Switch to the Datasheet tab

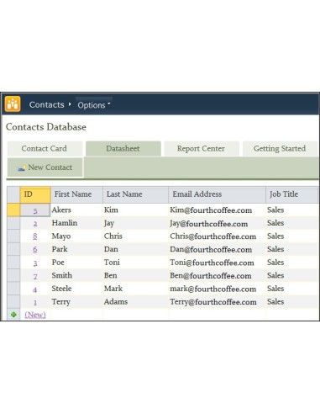(123, 149)
